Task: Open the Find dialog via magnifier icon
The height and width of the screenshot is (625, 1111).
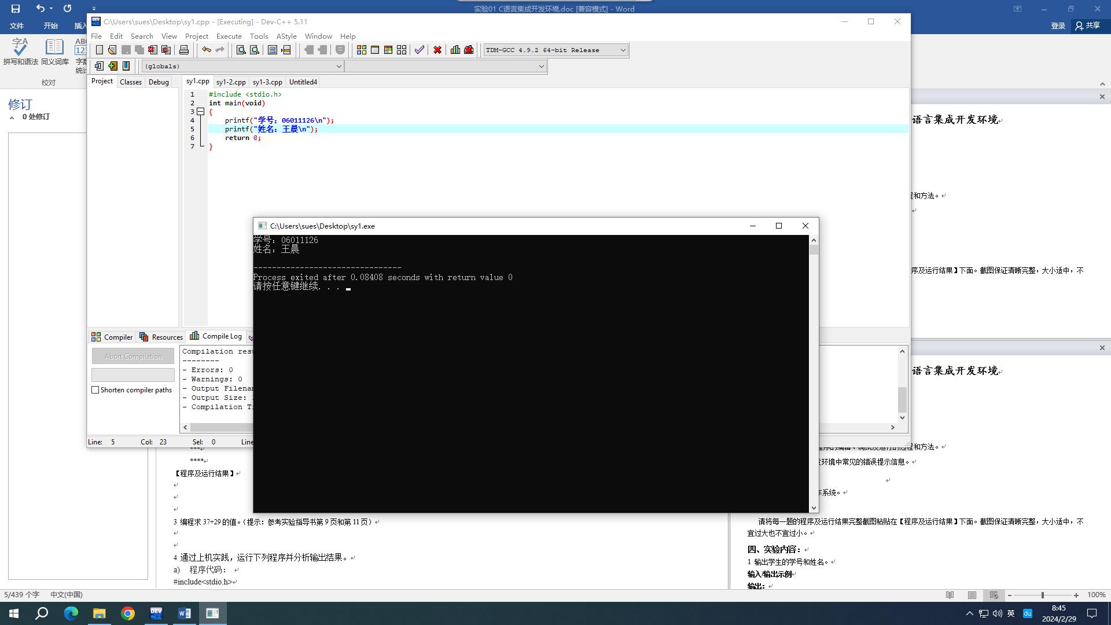Action: (241, 50)
